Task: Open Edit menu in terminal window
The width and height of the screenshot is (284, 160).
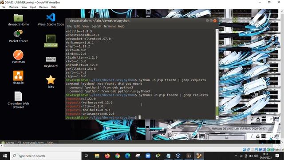Action: click(x=77, y=26)
